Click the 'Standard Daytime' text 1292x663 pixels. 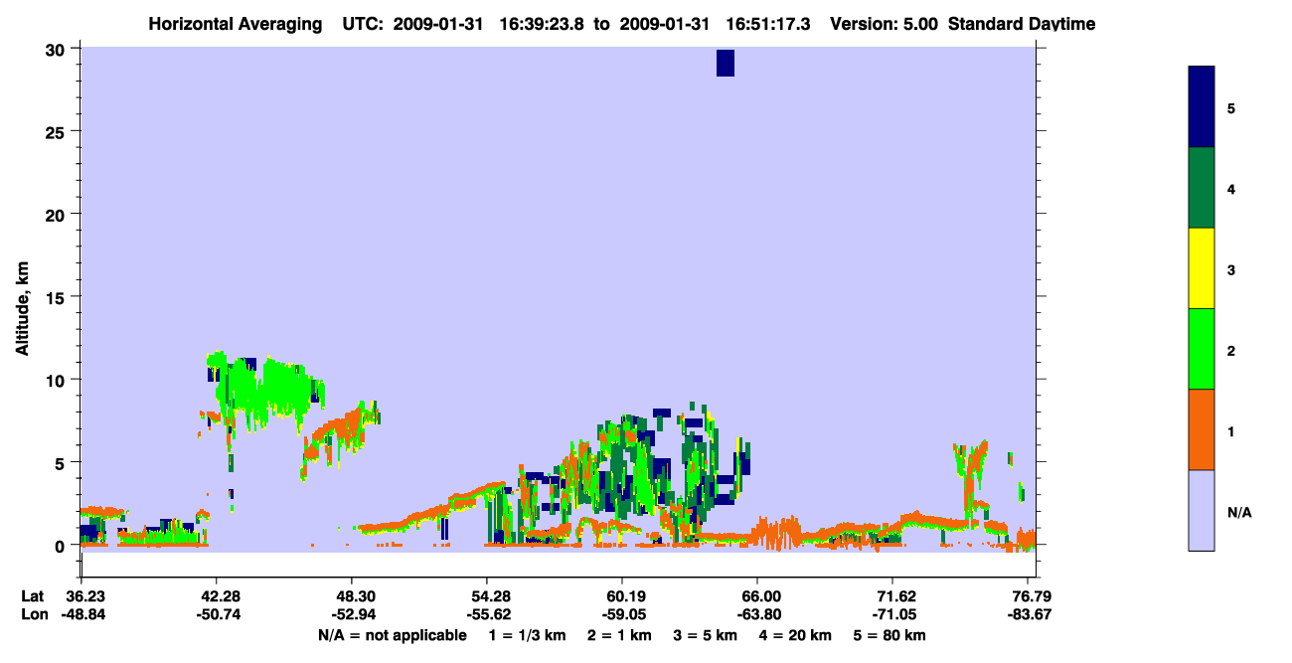tap(1022, 24)
